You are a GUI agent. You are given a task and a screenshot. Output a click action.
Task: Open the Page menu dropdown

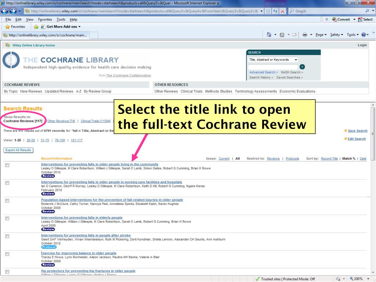321,35
